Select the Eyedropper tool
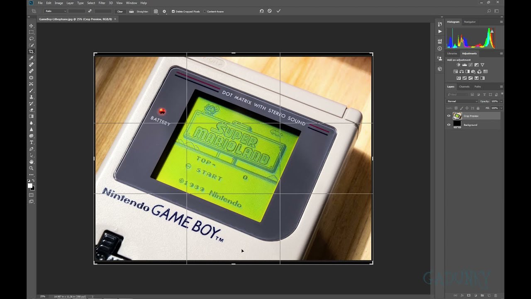 tap(31, 58)
